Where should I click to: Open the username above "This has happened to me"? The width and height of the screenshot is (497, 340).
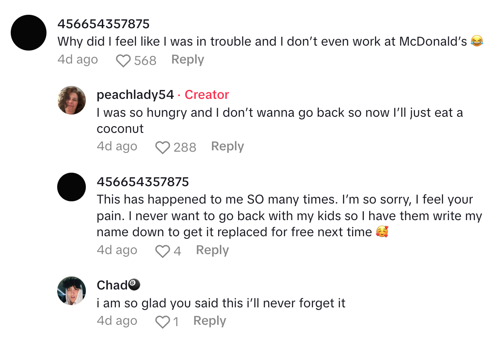(143, 182)
